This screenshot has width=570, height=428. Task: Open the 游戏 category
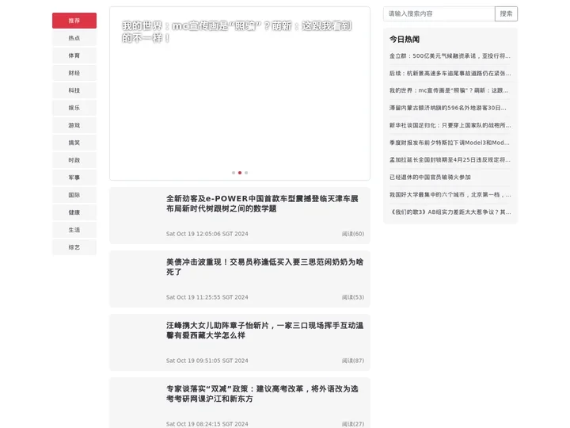click(74, 125)
